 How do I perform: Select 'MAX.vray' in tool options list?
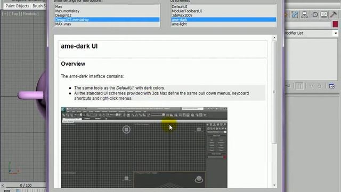(107, 24)
